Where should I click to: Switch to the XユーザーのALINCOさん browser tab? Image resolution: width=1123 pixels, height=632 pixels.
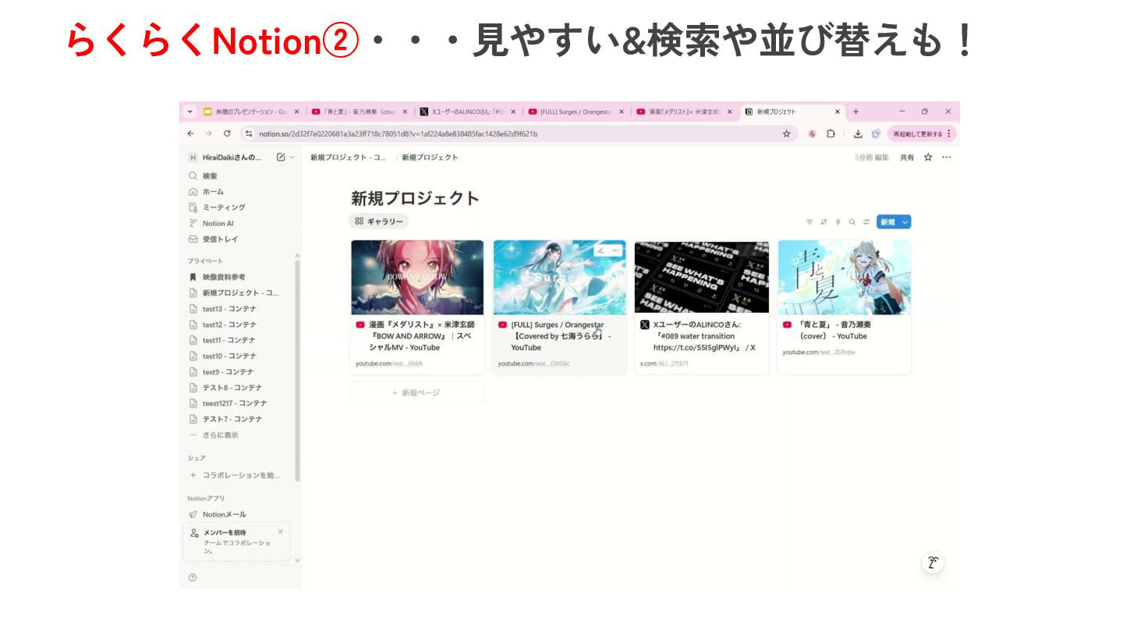tap(468, 112)
